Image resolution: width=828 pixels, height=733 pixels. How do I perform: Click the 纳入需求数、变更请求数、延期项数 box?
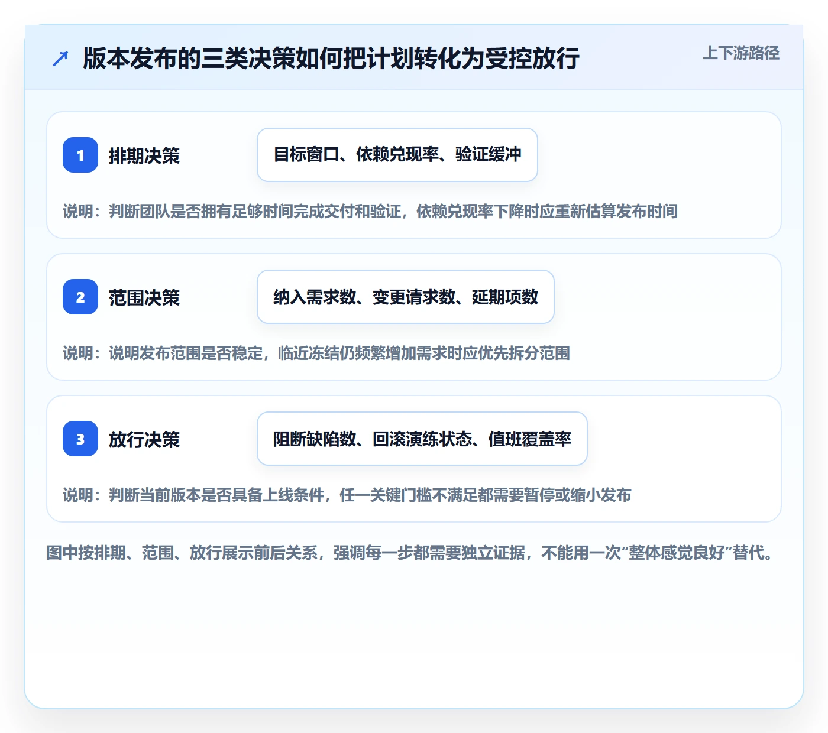[406, 297]
